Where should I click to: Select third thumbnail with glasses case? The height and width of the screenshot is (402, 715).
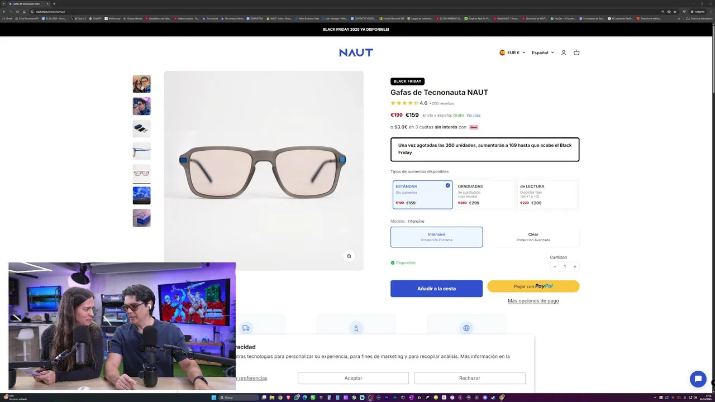coord(141,128)
